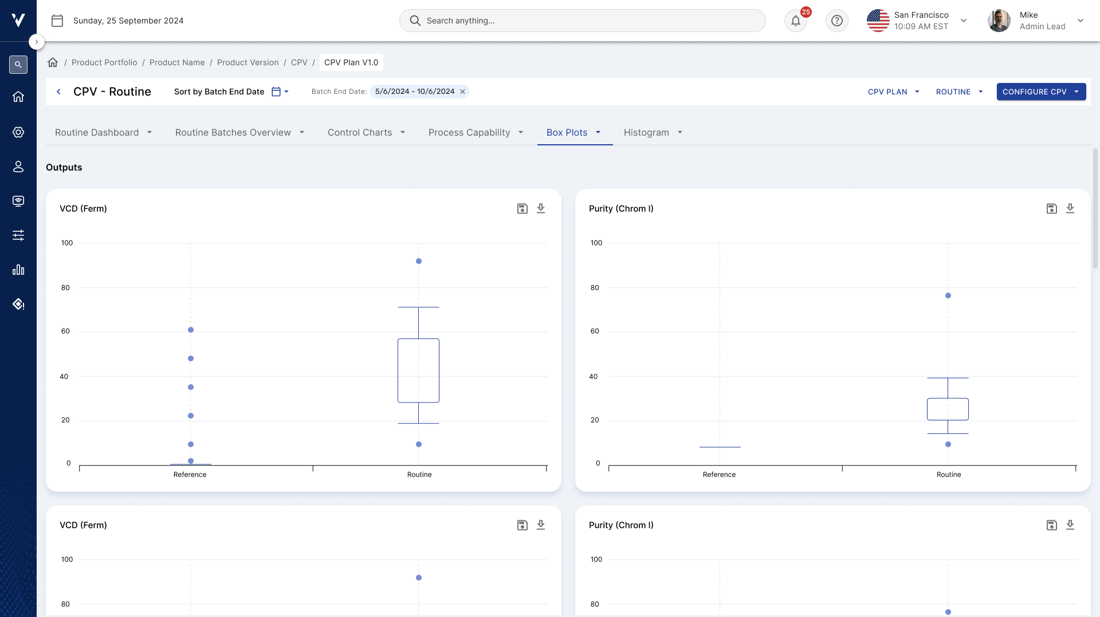This screenshot has height=617, width=1100.
Task: Save the first VCD (Ferm) chart
Action: [522, 209]
